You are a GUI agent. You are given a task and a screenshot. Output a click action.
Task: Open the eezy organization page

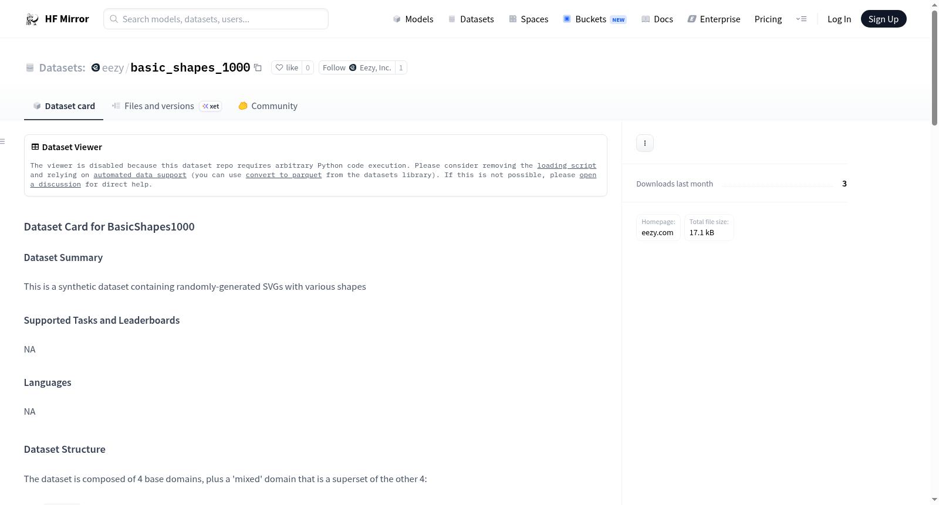(113, 67)
